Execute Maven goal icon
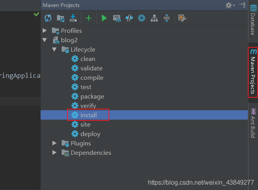The image size is (258, 190). pos(117,18)
